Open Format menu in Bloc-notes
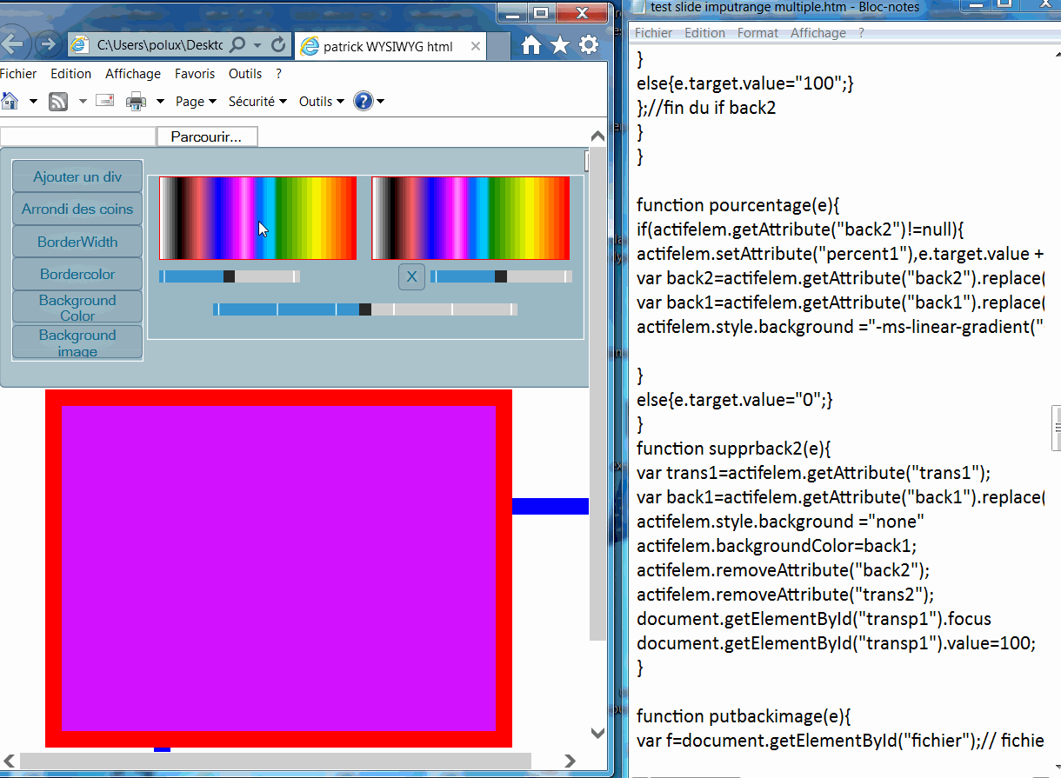 tap(757, 33)
